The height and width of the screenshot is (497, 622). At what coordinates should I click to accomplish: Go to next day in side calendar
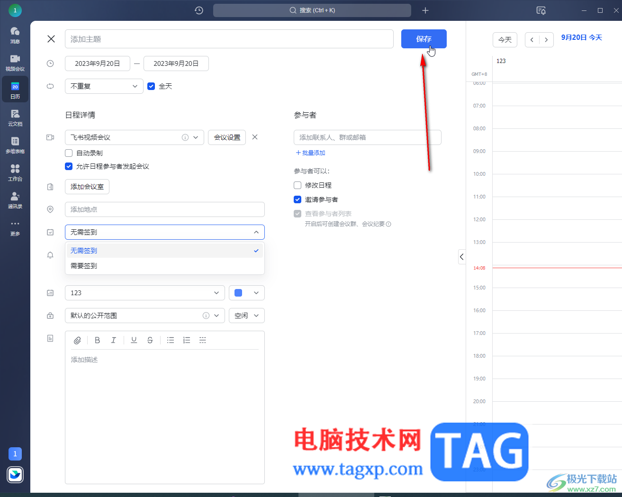[x=546, y=40]
